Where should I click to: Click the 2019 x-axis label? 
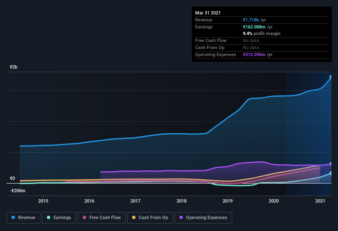click(x=228, y=201)
